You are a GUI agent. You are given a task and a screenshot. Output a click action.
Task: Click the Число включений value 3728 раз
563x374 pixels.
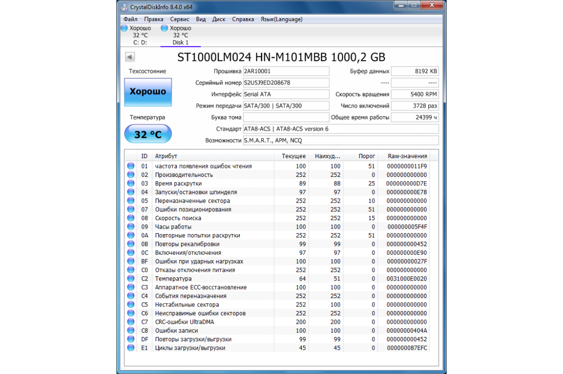[x=415, y=106]
